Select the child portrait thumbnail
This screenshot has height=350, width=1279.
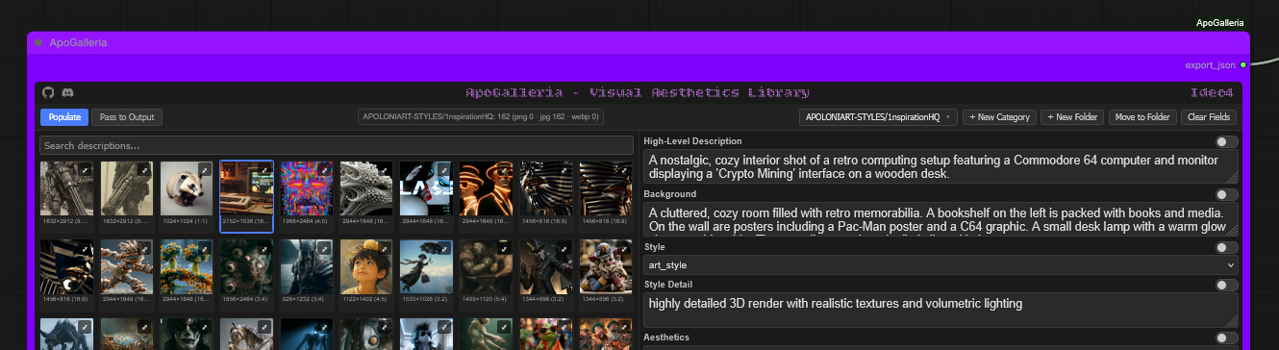tap(366, 266)
